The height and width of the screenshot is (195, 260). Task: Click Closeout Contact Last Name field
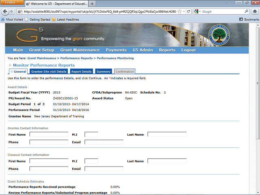point(167,161)
